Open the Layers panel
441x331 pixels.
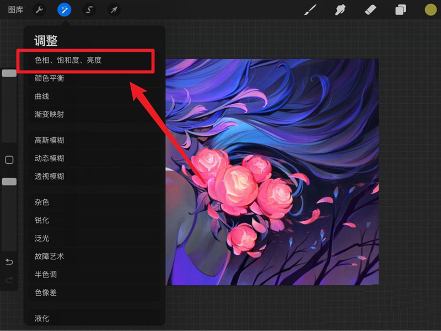coord(400,9)
